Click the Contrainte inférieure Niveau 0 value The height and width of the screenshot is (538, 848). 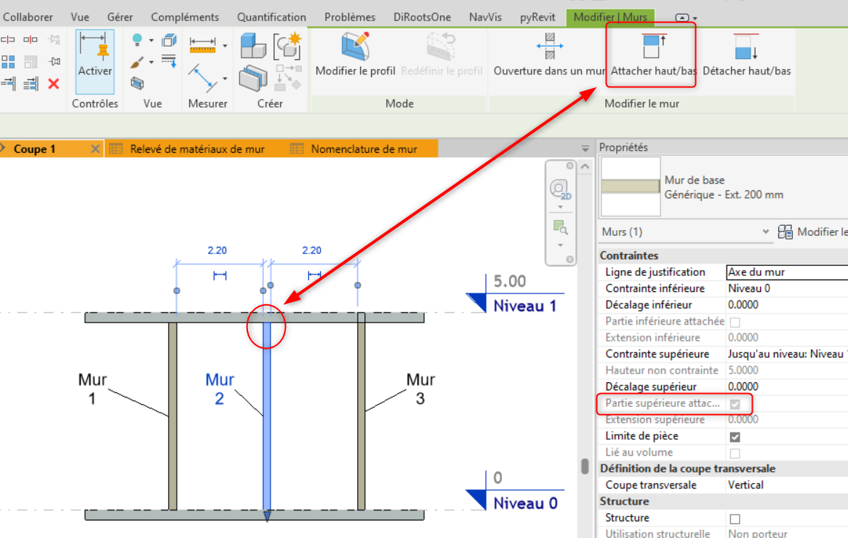point(787,288)
